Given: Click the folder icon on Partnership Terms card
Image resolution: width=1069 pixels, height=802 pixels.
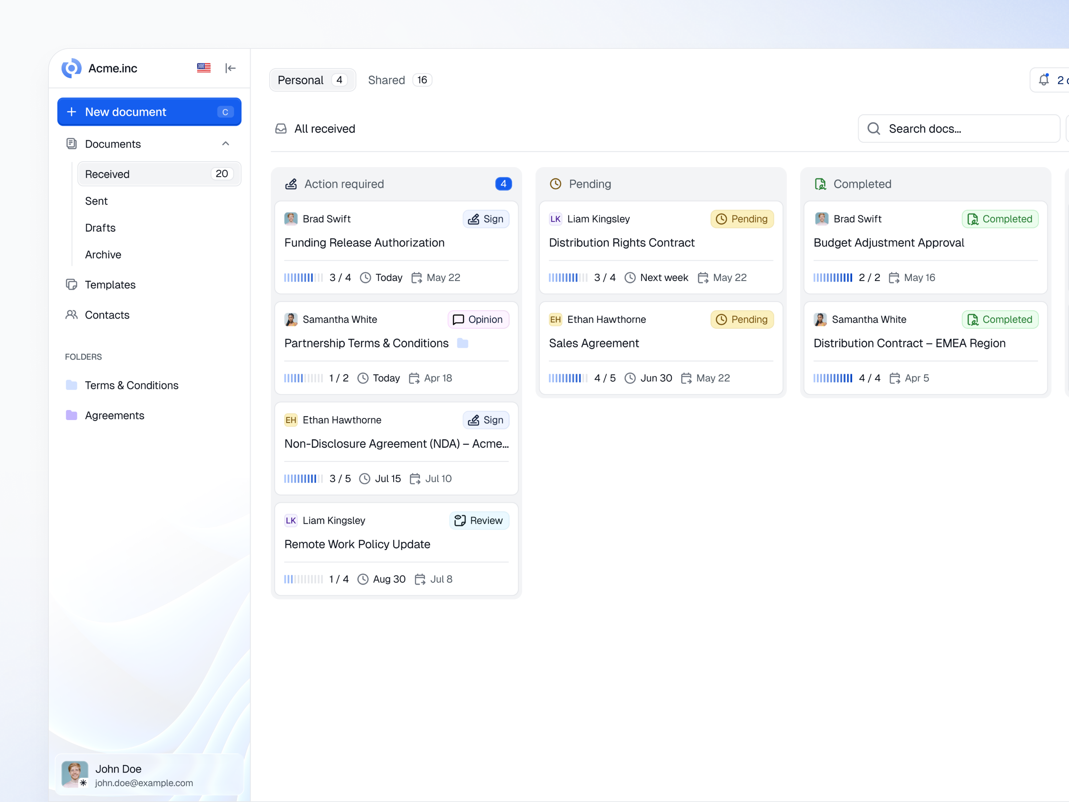Looking at the screenshot, I should click(462, 343).
